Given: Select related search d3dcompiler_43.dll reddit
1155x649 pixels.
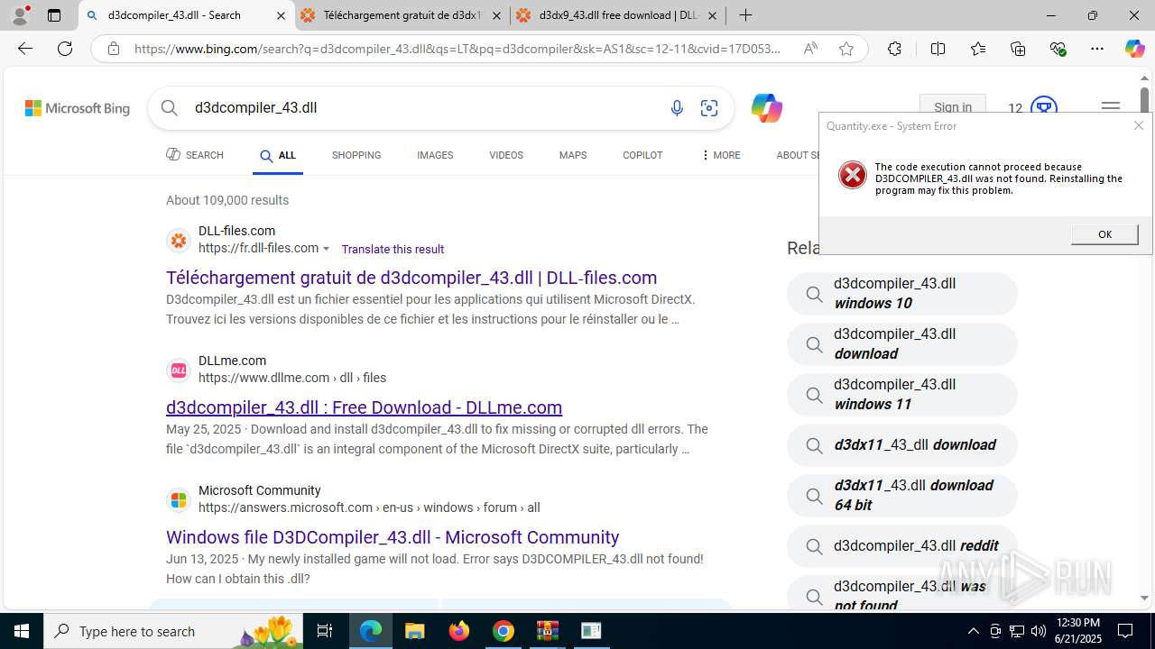Looking at the screenshot, I should pyautogui.click(x=902, y=546).
